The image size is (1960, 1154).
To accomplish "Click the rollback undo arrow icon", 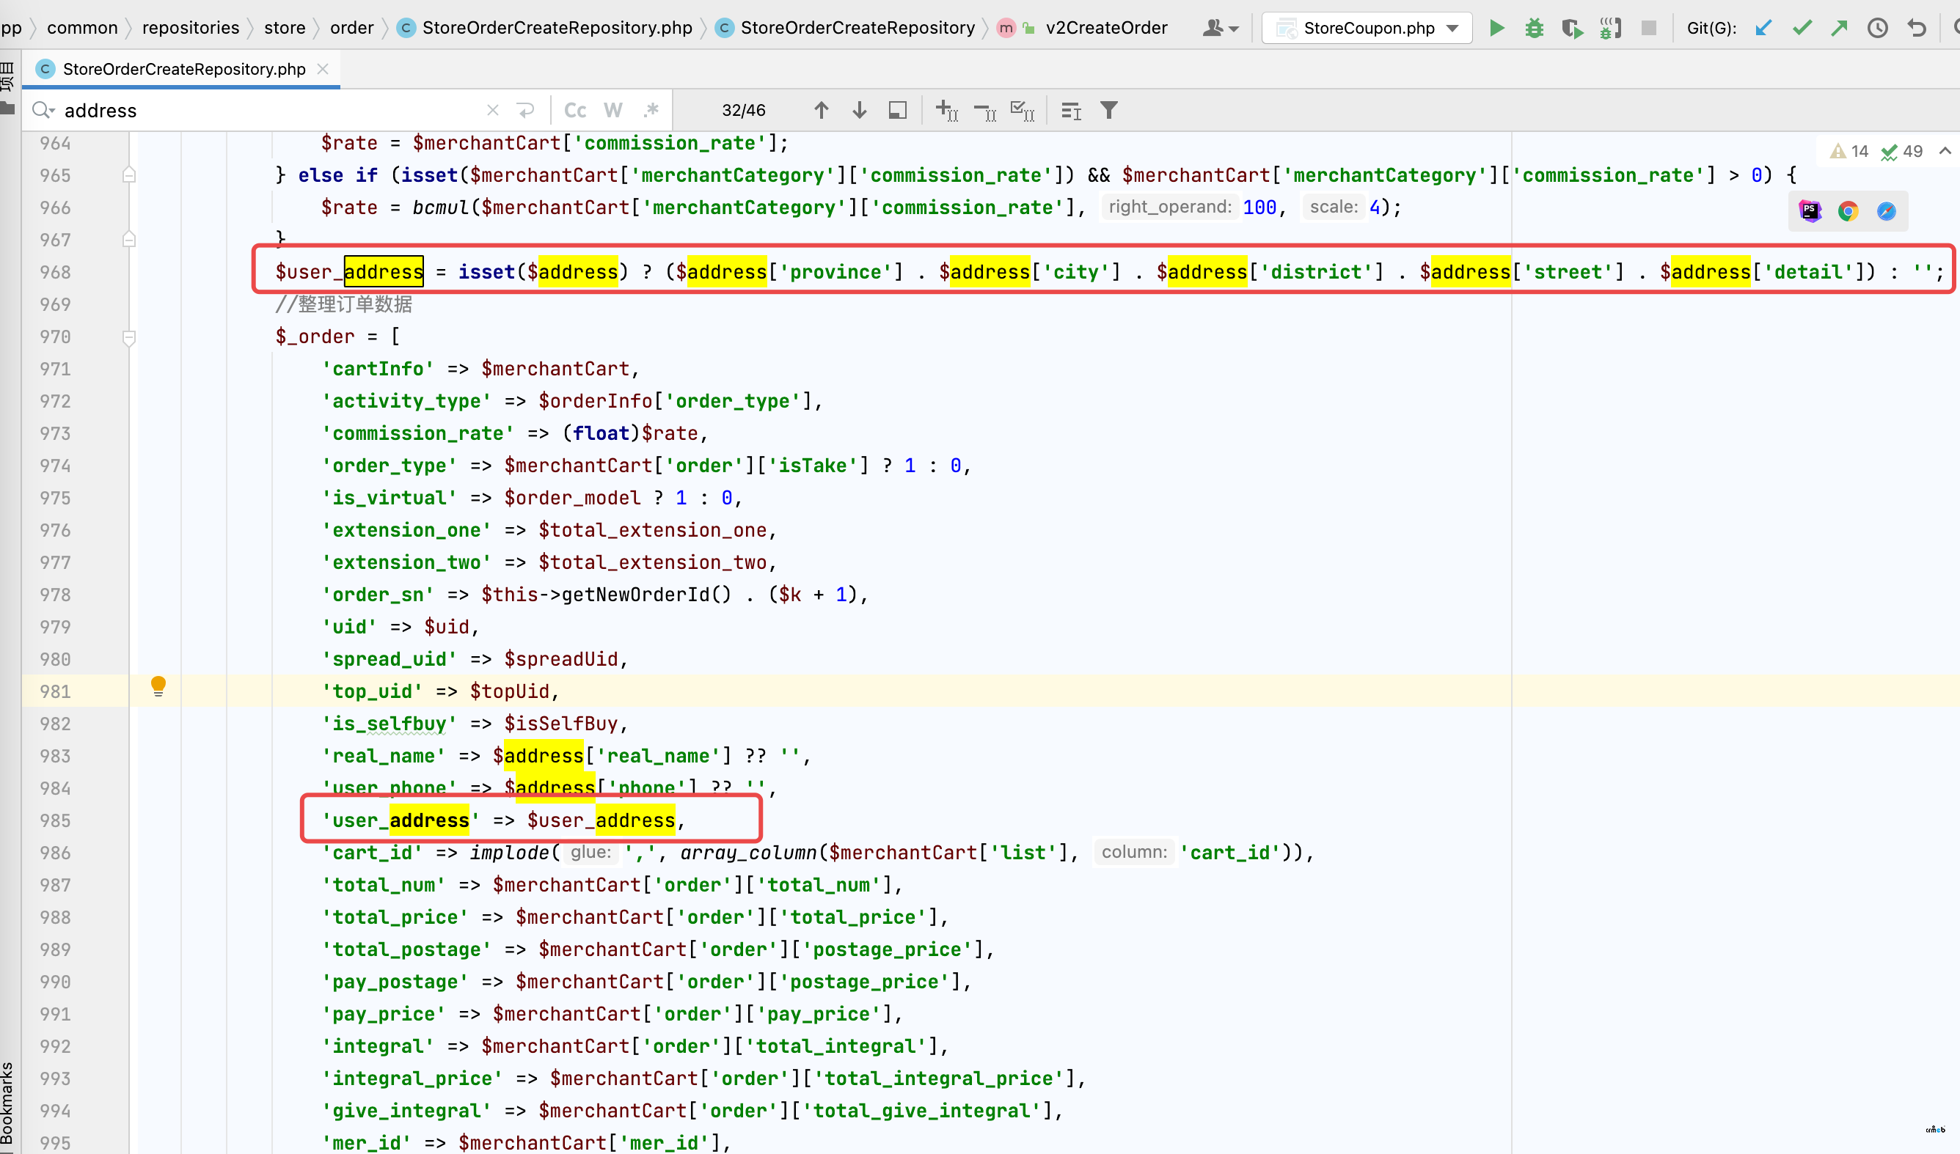I will (x=1916, y=28).
